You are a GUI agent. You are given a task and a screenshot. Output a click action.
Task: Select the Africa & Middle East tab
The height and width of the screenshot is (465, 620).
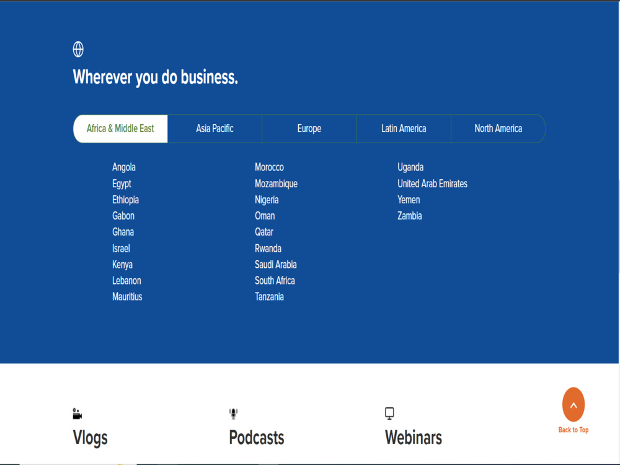click(x=121, y=128)
